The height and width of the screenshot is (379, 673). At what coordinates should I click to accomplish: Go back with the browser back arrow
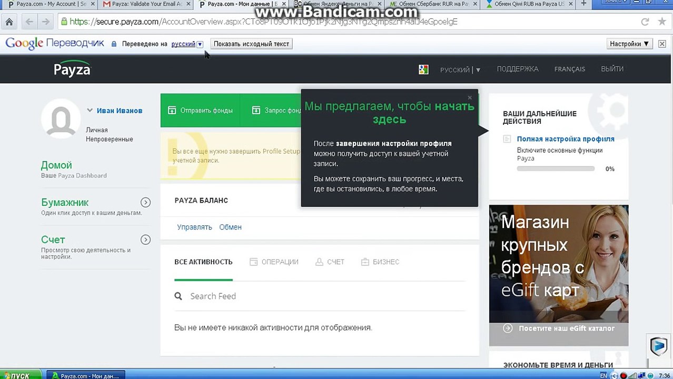29,22
